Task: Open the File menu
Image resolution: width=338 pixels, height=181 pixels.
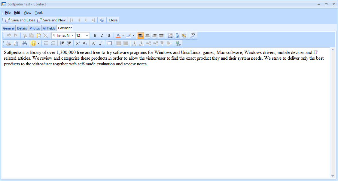Action: (x=8, y=13)
